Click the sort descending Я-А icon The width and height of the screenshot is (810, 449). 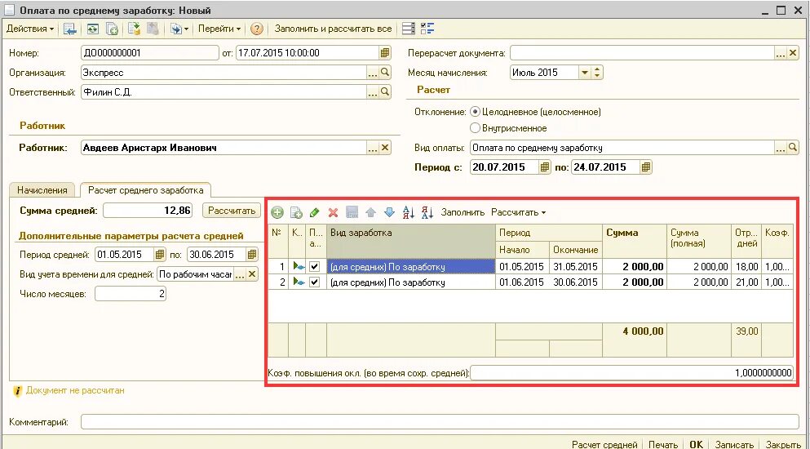[x=427, y=212]
